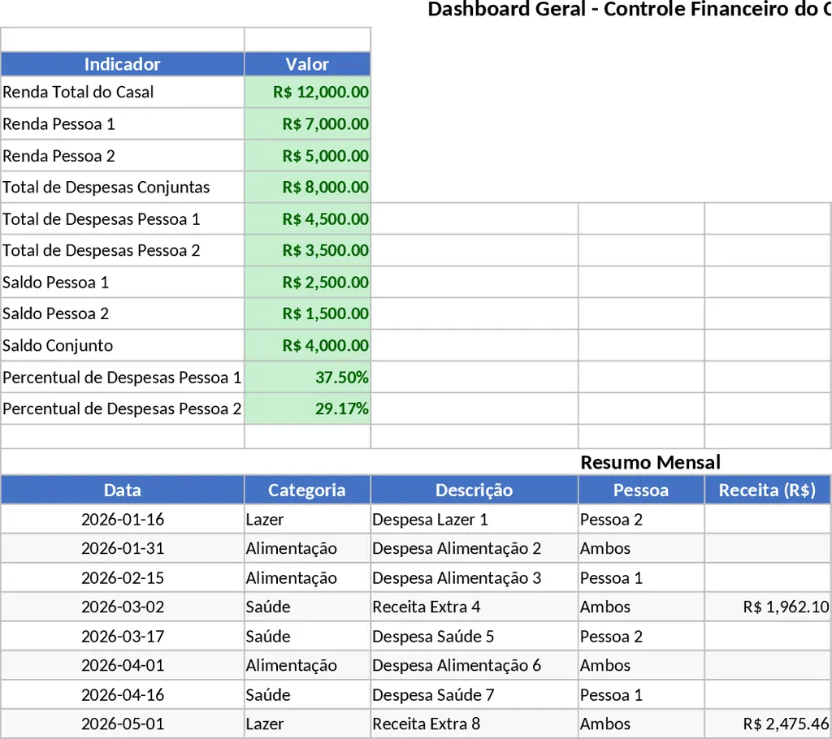
Task: Click the R$ 2,475.46 receita cell
Action: click(767, 724)
